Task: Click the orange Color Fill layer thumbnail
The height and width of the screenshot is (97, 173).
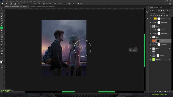Action: click(x=154, y=41)
